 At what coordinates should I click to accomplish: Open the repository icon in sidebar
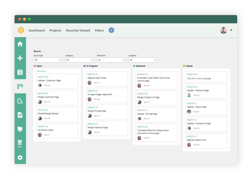pos(20,129)
